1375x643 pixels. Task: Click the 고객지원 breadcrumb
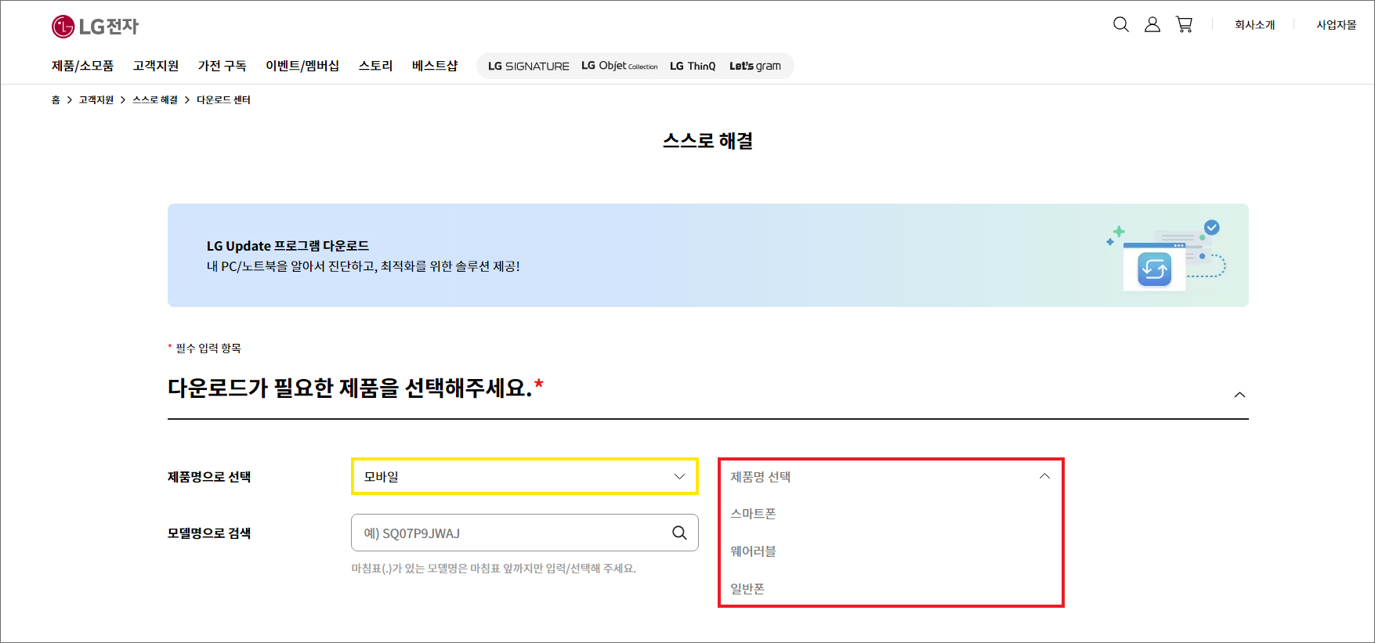[x=96, y=100]
